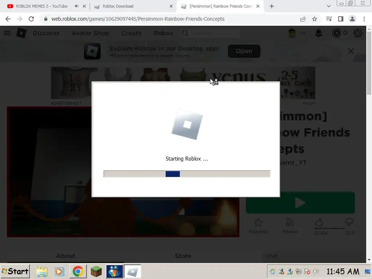Give the game a thumbs up
This screenshot has width=372, height=279.
pyautogui.click(x=319, y=223)
